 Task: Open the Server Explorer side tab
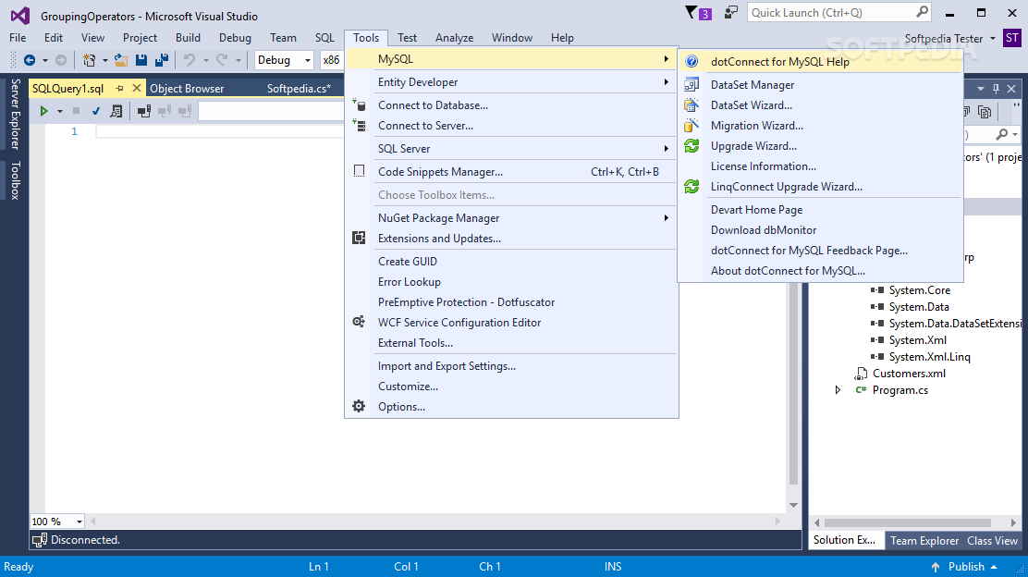click(15, 114)
